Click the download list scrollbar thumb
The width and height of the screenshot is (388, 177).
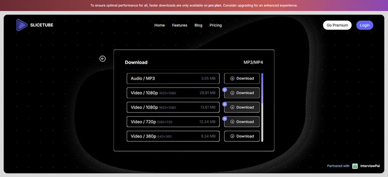coord(262,88)
